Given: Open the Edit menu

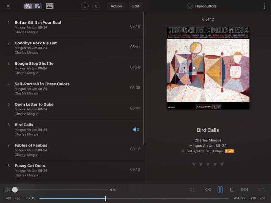Looking at the screenshot, I should point(135,6).
